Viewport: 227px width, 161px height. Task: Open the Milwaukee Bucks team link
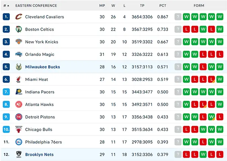pos(42,67)
